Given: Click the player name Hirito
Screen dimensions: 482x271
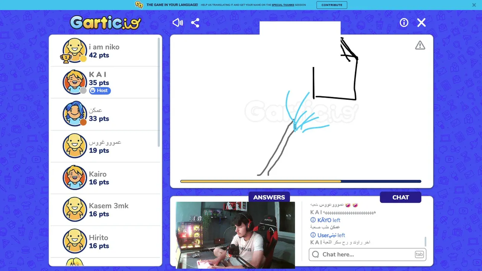Looking at the screenshot, I should point(98,238).
